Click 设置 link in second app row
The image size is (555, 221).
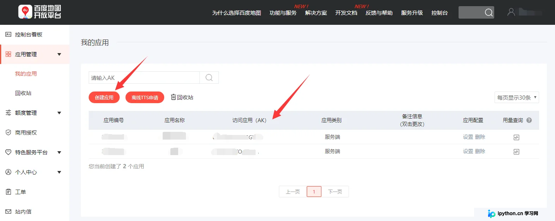click(468, 151)
